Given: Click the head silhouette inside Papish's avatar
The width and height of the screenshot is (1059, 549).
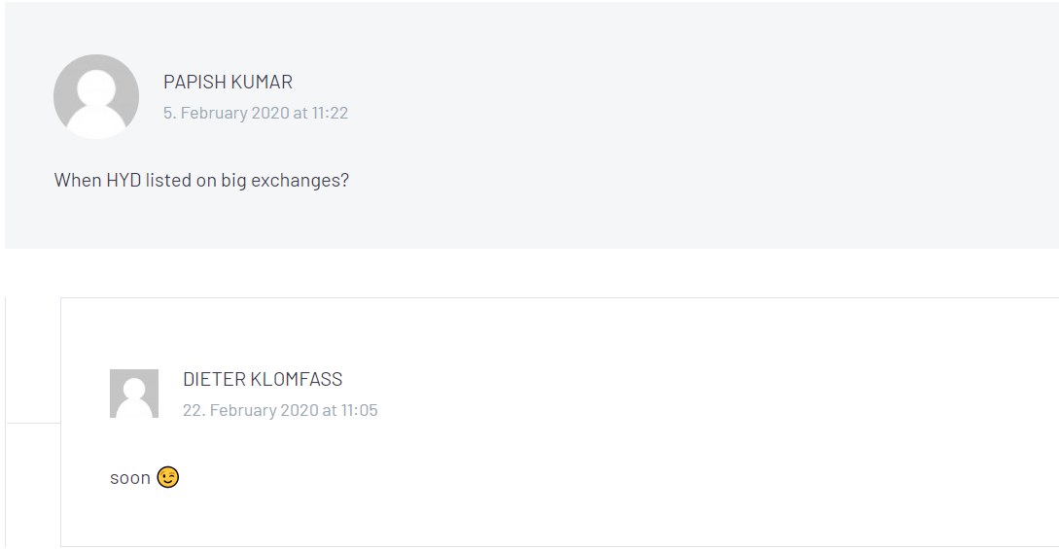Looking at the screenshot, I should pyautogui.click(x=96, y=87).
